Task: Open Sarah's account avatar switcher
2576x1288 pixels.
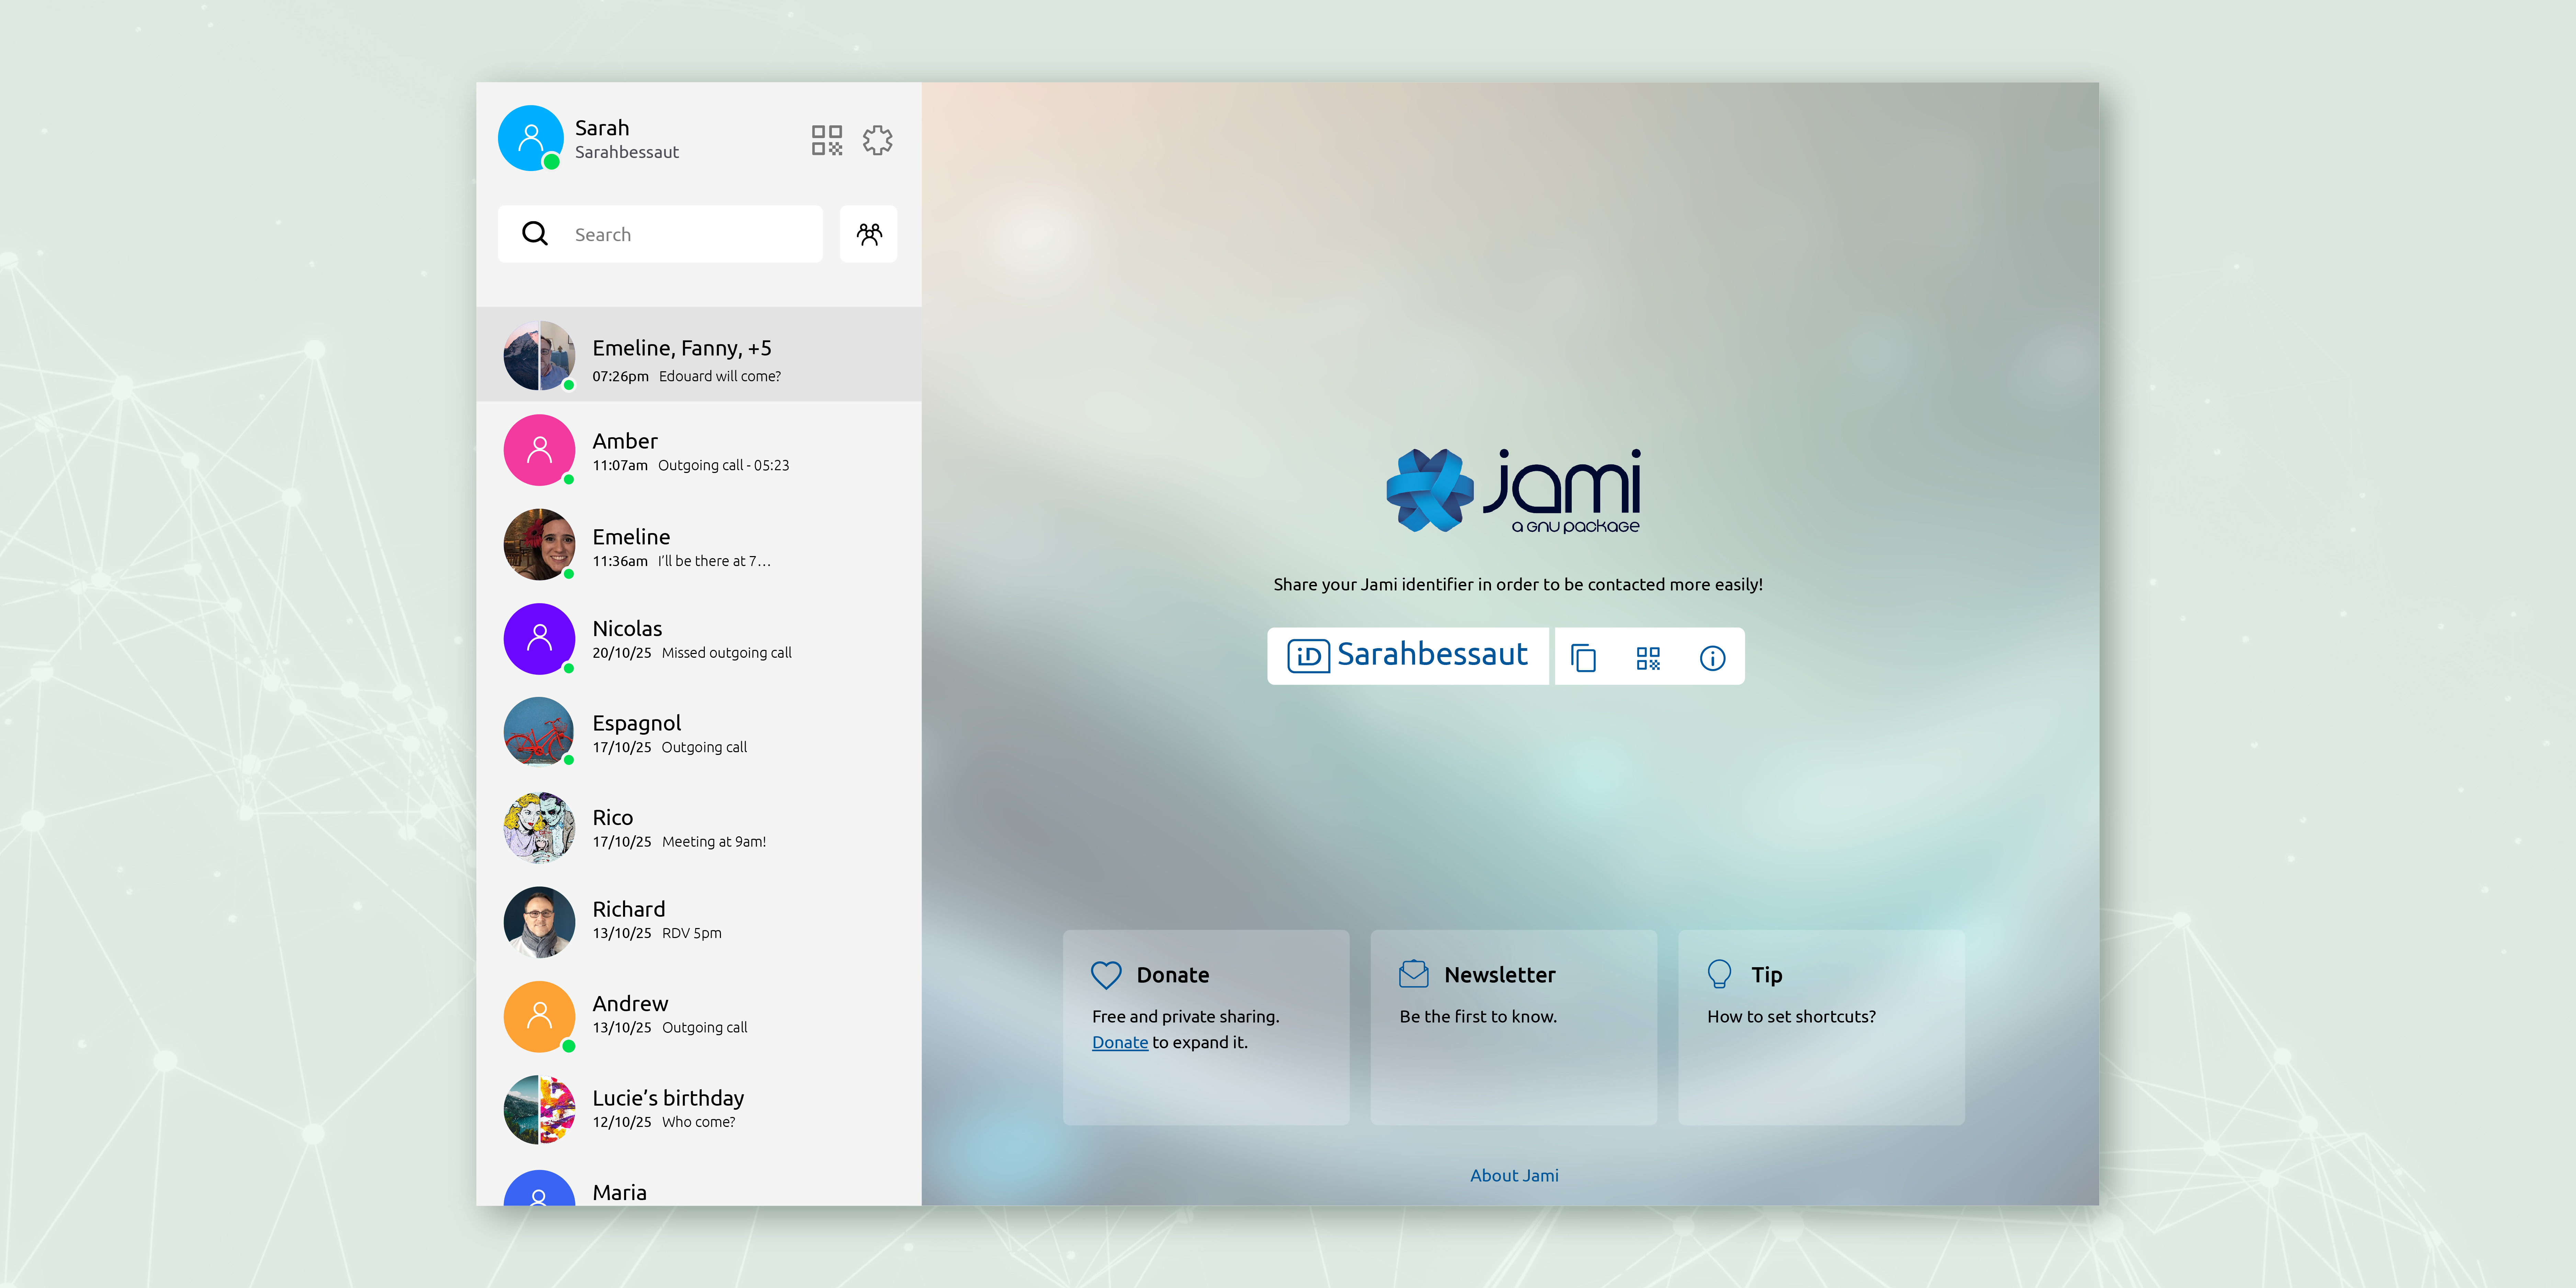Action: [531, 138]
